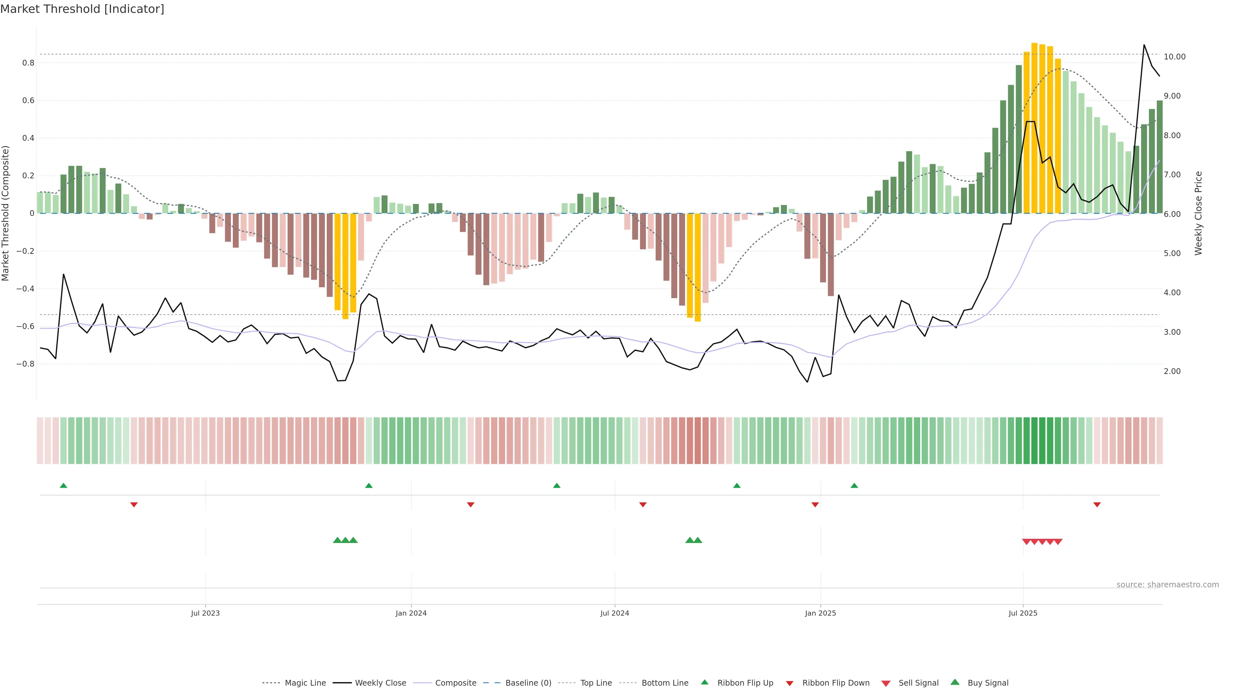Toggle the Top Line legend entry
Image resolution: width=1235 pixels, height=694 pixels.
point(596,683)
